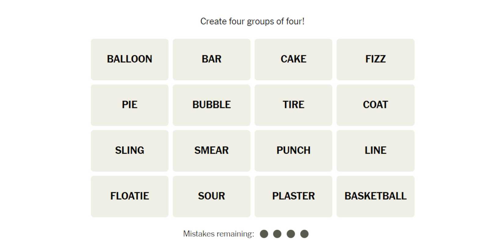Screen dimensions: 504x252
Task: Tap the TIRE word tile
Action: tap(293, 105)
